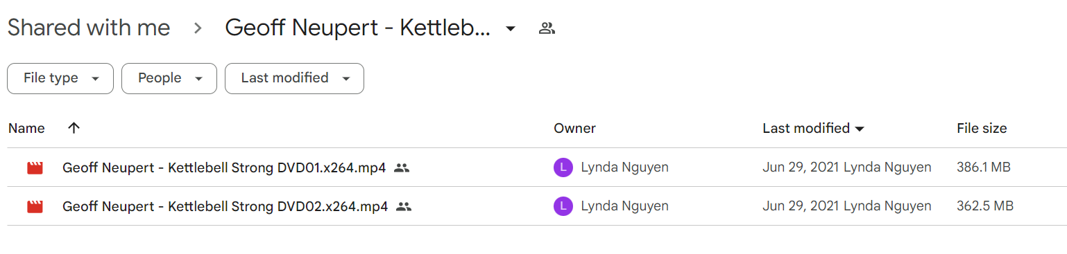This screenshot has height=254, width=1067.
Task: Click the red video icon for DVD02 file
Action: [35, 206]
